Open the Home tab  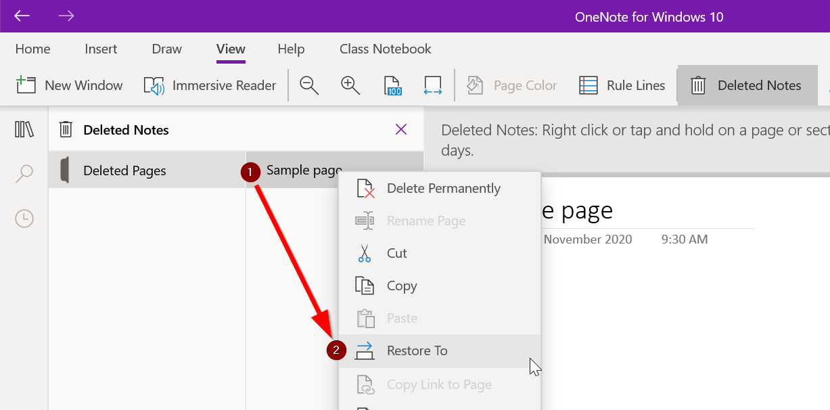coord(32,49)
